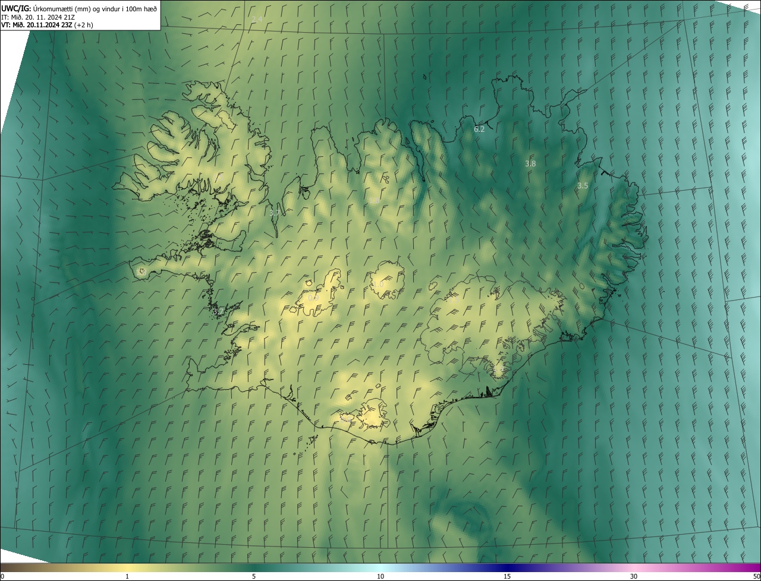The width and height of the screenshot is (761, 581).
Task: Click the 3.8 value label in the northeast
Action: click(531, 163)
